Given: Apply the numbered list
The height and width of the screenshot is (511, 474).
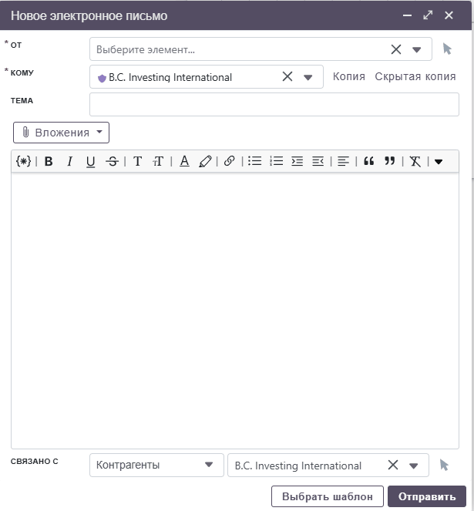Looking at the screenshot, I should click(276, 161).
